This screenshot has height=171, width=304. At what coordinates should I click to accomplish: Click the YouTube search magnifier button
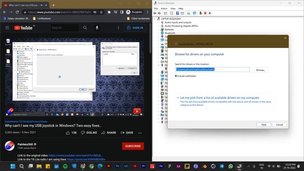click(x=85, y=28)
